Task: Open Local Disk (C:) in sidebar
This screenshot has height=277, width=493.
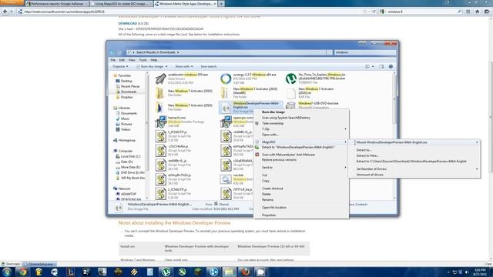Action: 130,156
